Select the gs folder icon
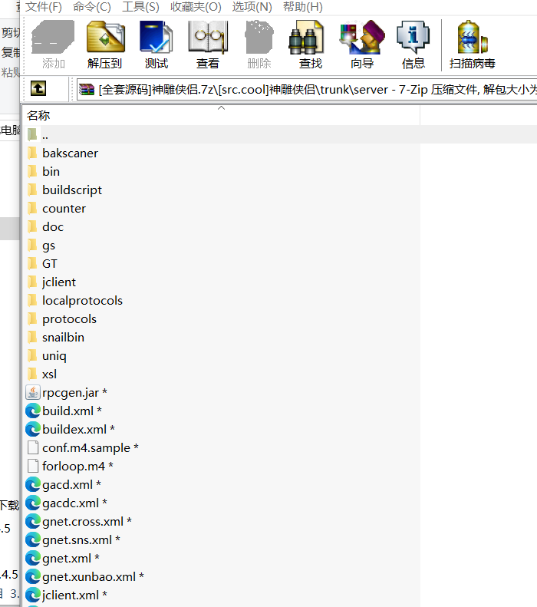Screen dimensions: 537x607 32,245
